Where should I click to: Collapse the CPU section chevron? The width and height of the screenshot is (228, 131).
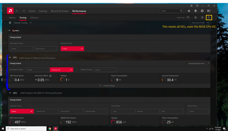(x=10, y=58)
